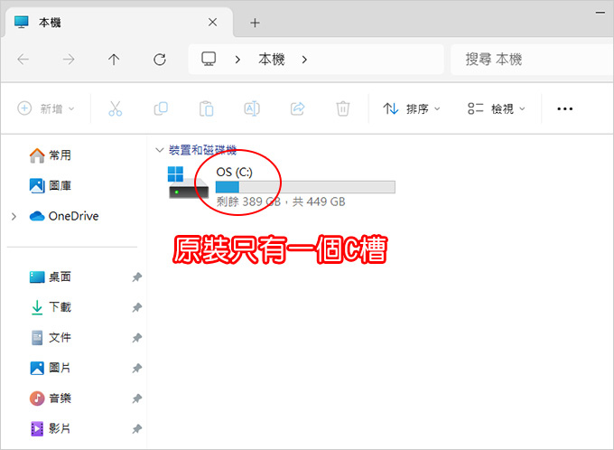Expand the OneDrive tree node arrow
614x450 pixels.
[14, 216]
